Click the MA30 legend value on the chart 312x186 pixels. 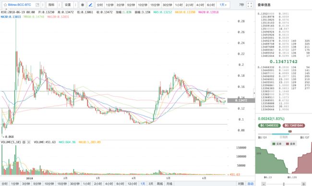pos(11,17)
